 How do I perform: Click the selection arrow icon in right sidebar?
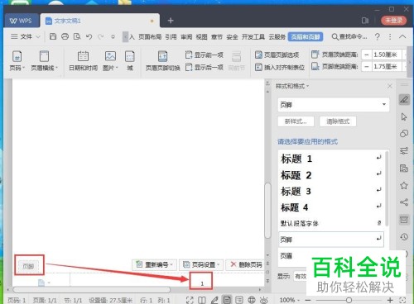pos(404,116)
